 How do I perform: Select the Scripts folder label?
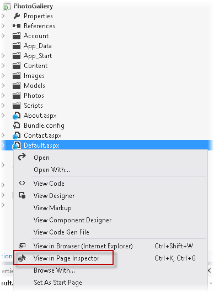[34, 106]
